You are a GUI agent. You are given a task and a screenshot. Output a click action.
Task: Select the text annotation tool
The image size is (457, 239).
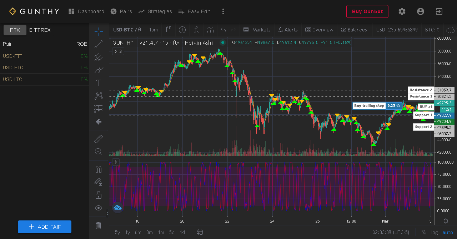pos(99,83)
